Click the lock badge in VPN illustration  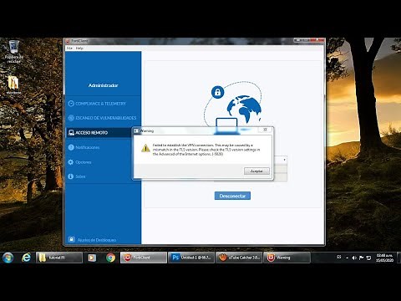(217, 92)
